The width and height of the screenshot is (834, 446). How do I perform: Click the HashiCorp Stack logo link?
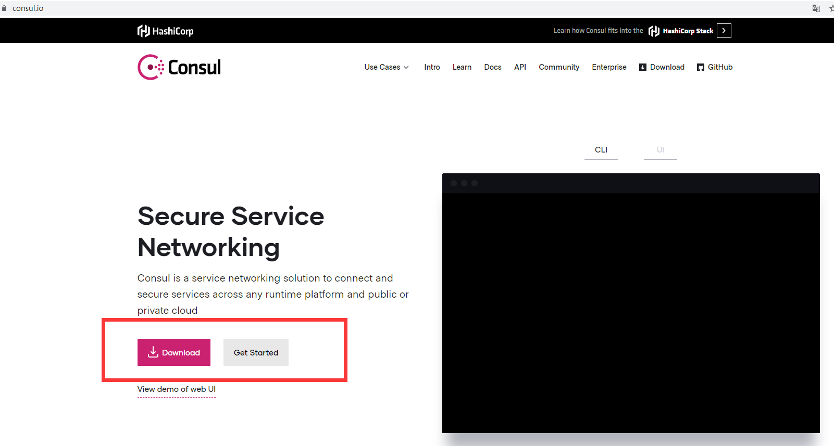pos(681,31)
